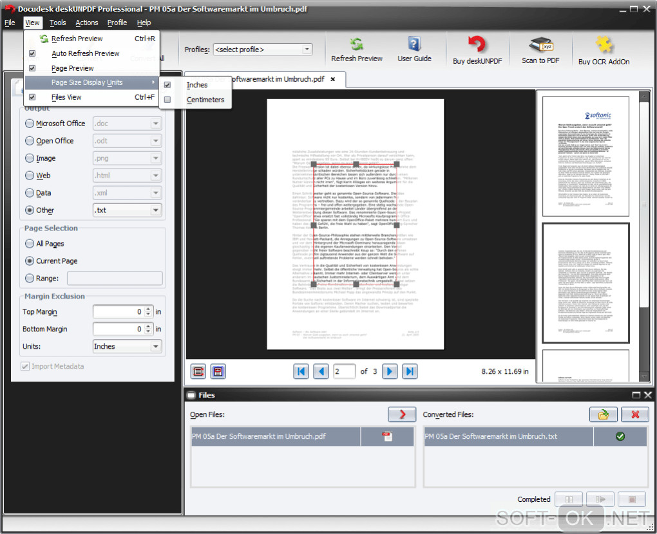Select PM 05a Der Softwaremarkt im Umbruch.pdf row

click(303, 436)
